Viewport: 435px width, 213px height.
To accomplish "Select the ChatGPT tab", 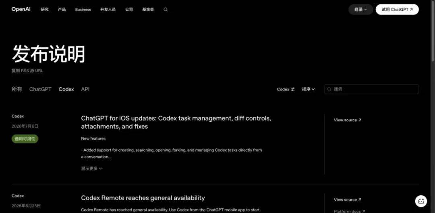I will coord(40,89).
